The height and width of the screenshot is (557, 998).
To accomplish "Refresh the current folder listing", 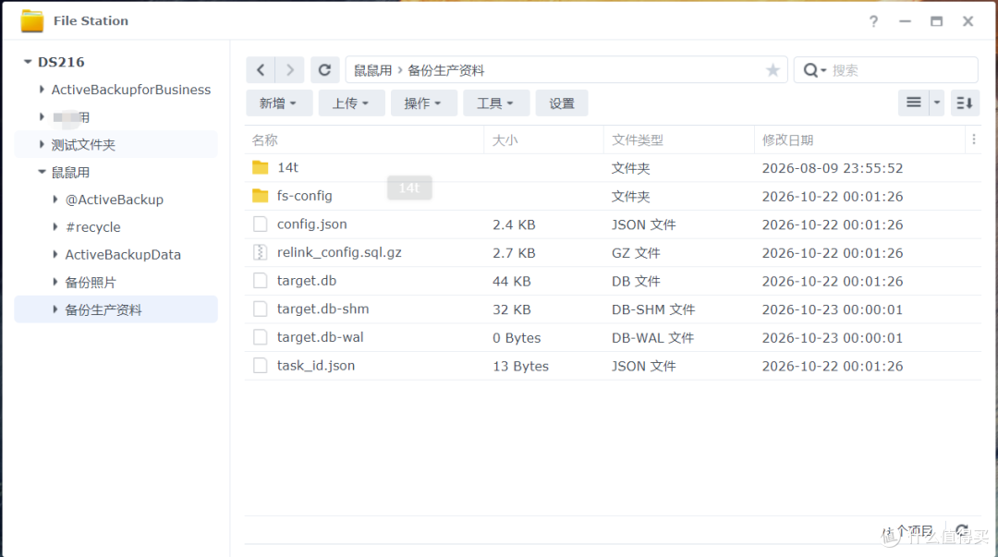I will click(x=324, y=70).
